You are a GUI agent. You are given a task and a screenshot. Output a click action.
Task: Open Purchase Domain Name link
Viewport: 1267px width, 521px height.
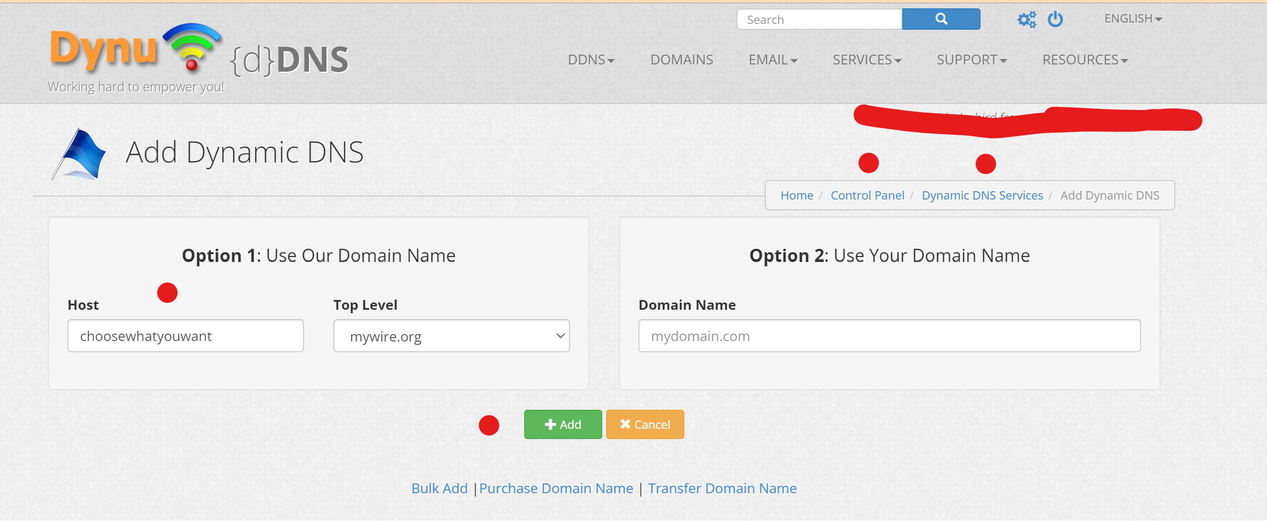tap(556, 488)
